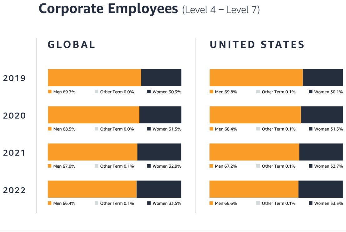Click the GLOBAL column heading

coord(71,44)
